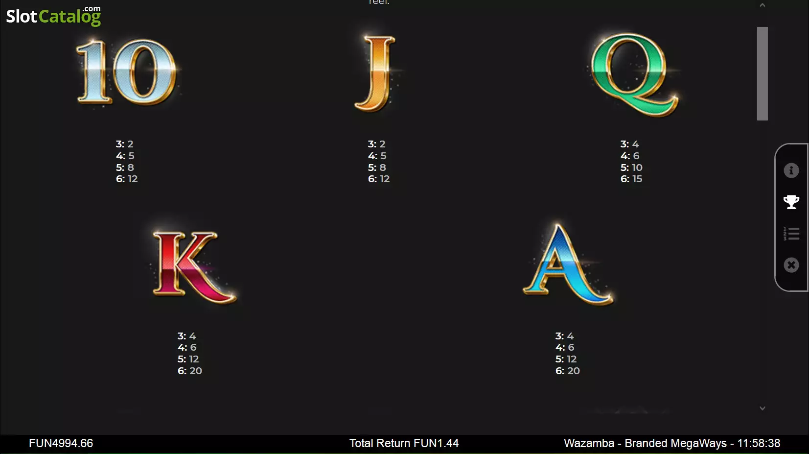
Task: Click the Total Return FUN1.44 text
Action: coord(404,443)
